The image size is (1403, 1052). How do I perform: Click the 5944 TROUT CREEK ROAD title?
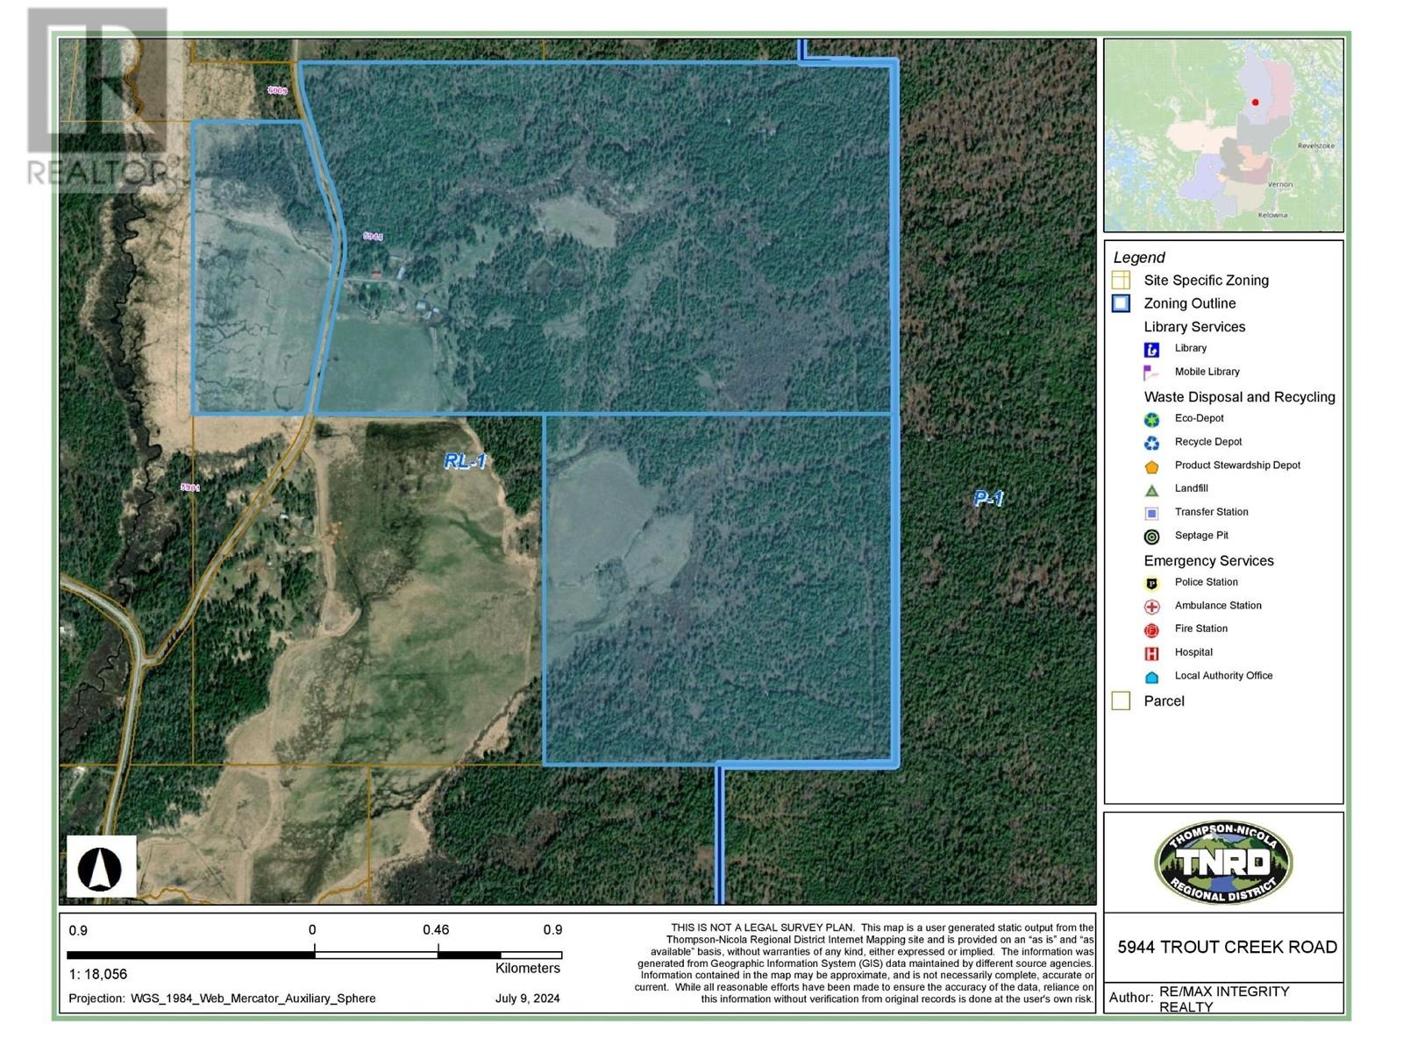point(1227,948)
